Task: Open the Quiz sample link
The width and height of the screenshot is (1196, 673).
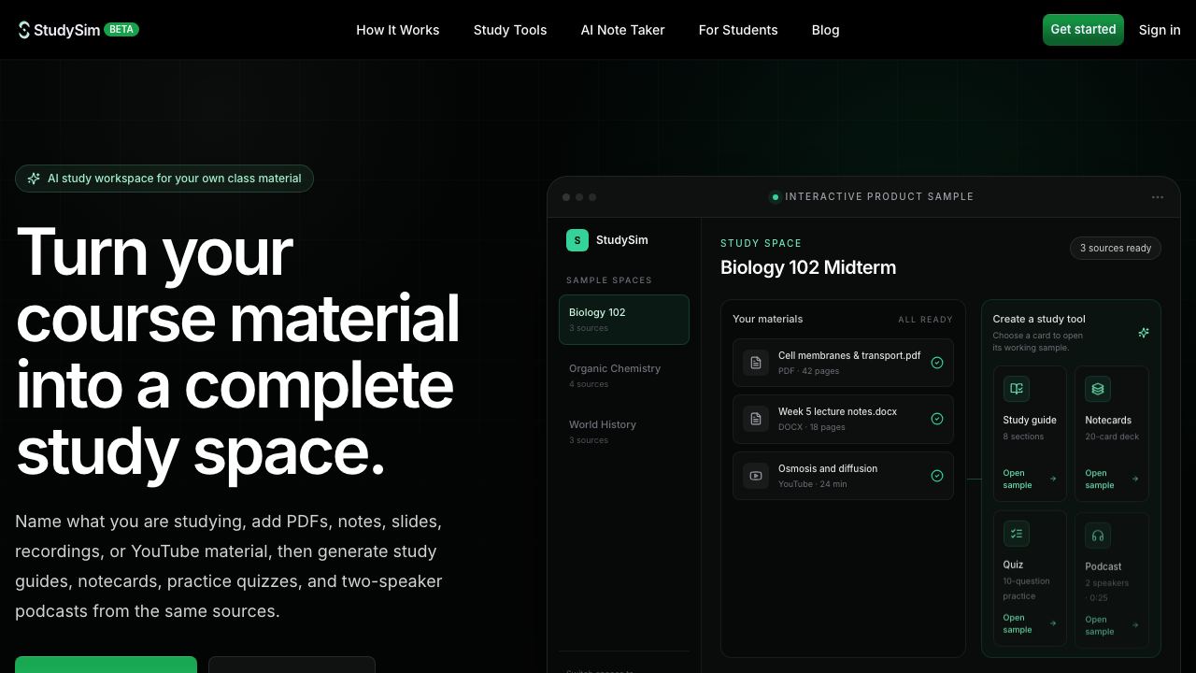Action: pos(1030,623)
